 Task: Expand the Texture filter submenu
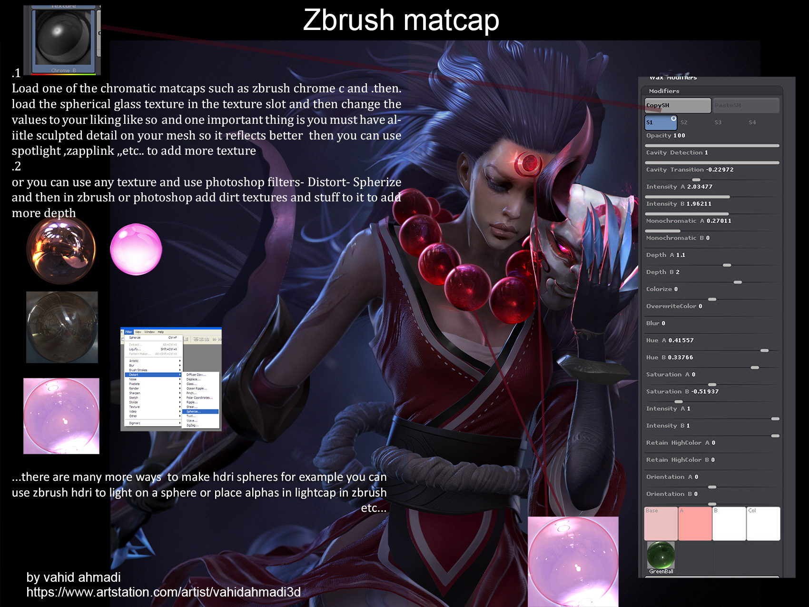point(153,407)
